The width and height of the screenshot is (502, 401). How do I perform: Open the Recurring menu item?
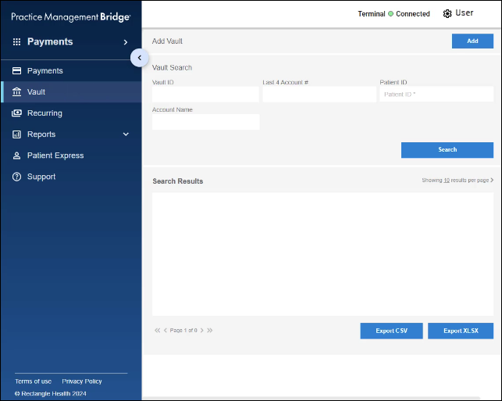click(45, 113)
